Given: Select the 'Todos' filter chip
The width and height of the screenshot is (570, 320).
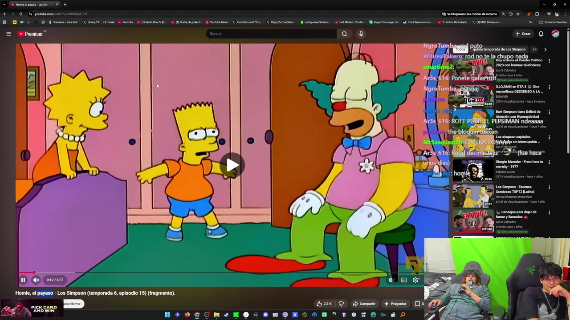Looking at the screenshot, I should (x=460, y=49).
